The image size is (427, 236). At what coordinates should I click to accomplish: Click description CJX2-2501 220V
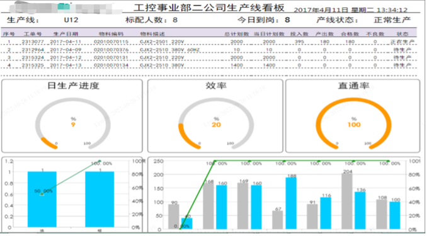(x=162, y=42)
